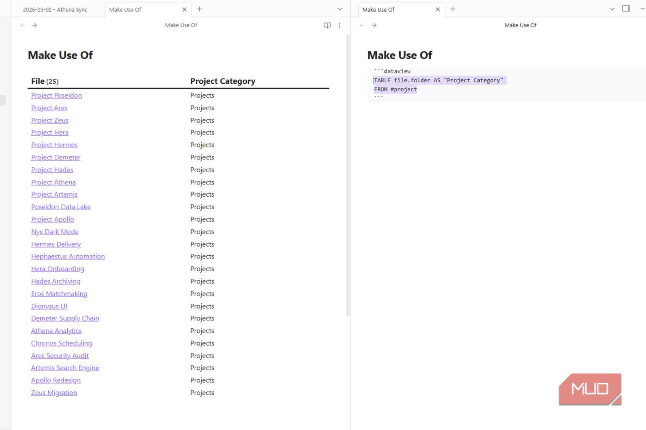Open the Project Demeter link
Image resolution: width=646 pixels, height=430 pixels.
click(x=56, y=158)
